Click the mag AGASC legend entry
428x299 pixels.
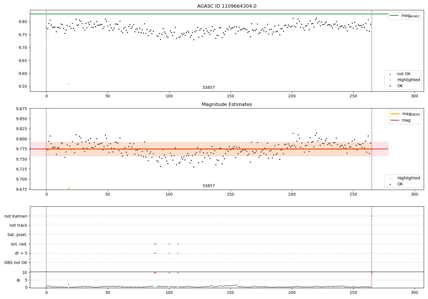(x=405, y=16)
